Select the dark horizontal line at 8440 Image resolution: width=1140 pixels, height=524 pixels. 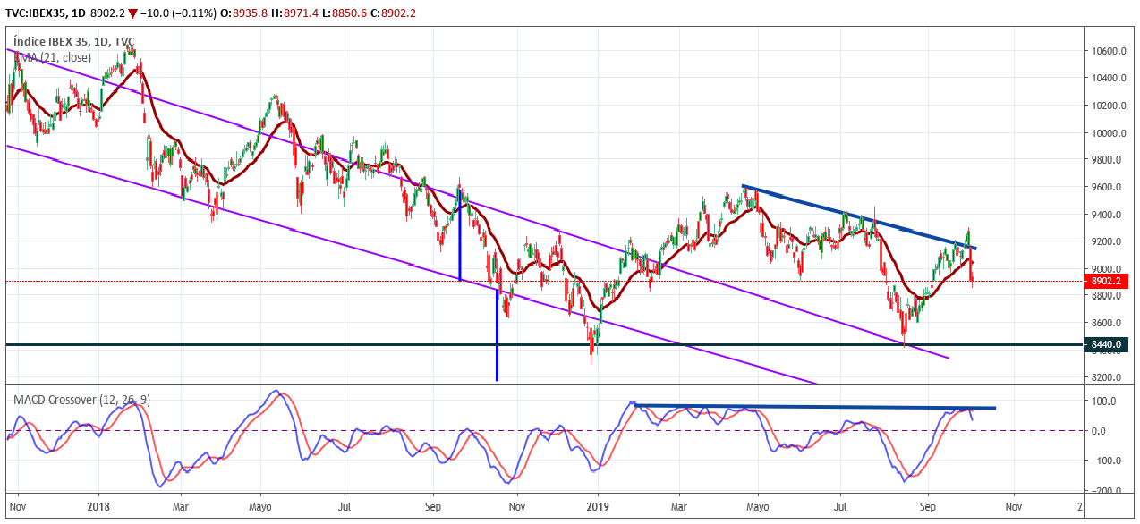[x=544, y=344]
